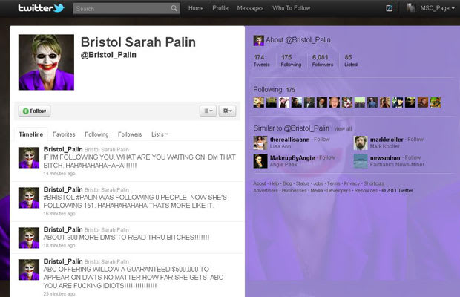460x297 pixels.
Task: Open the Advertisers footer link
Action: click(266, 191)
